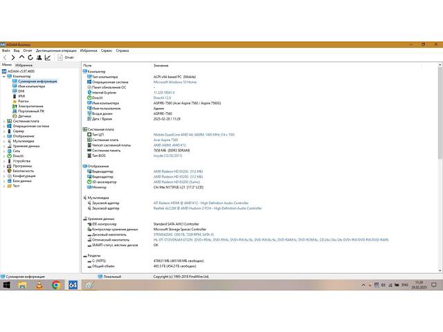The height and width of the screenshot is (332, 443).
Task: Expand the Хранение данных tree node
Action: 4,146
